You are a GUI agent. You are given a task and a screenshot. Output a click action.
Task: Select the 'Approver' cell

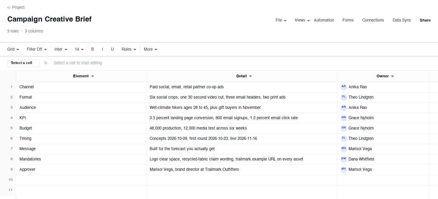tap(81, 170)
